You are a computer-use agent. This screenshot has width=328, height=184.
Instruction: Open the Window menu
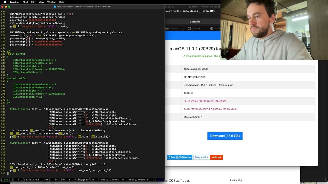tap(52, 2)
